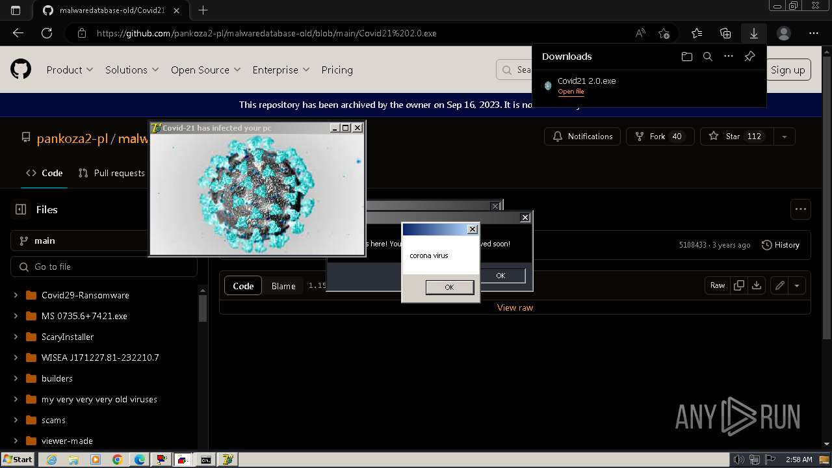The width and height of the screenshot is (832, 468).
Task: Open file actions three-dot menu
Action: click(x=801, y=209)
